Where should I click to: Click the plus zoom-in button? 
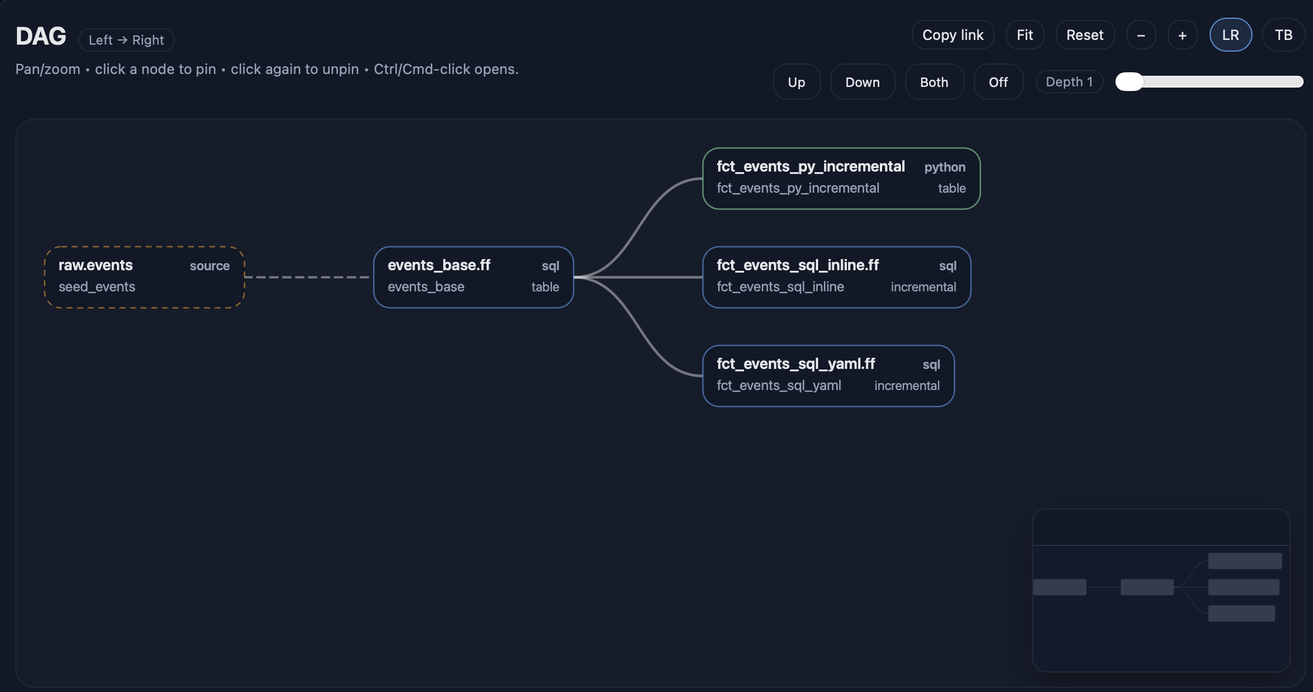(x=1182, y=35)
